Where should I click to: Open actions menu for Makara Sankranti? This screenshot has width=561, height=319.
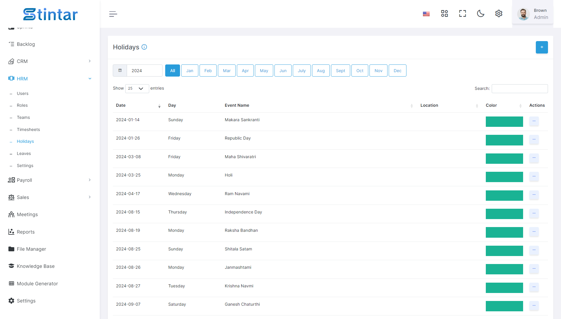pos(534,121)
